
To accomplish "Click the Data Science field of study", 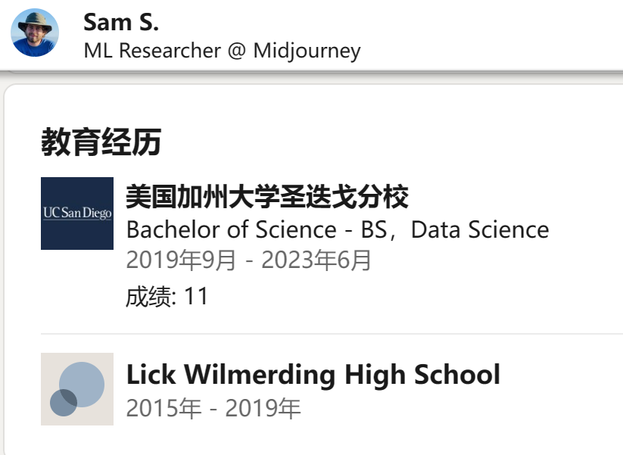I will (480, 229).
